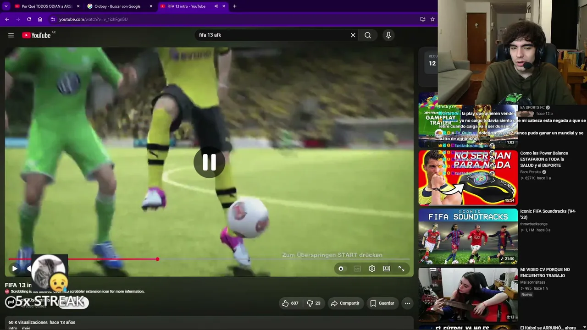Toggle subtitles in the player
The height and width of the screenshot is (330, 587).
357,269
